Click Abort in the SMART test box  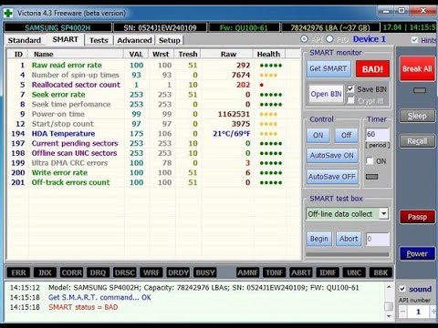349,239
